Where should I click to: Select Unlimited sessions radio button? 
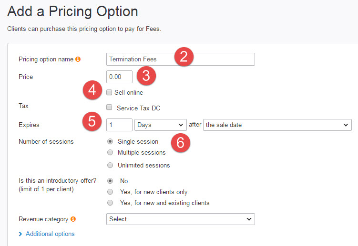(x=110, y=166)
